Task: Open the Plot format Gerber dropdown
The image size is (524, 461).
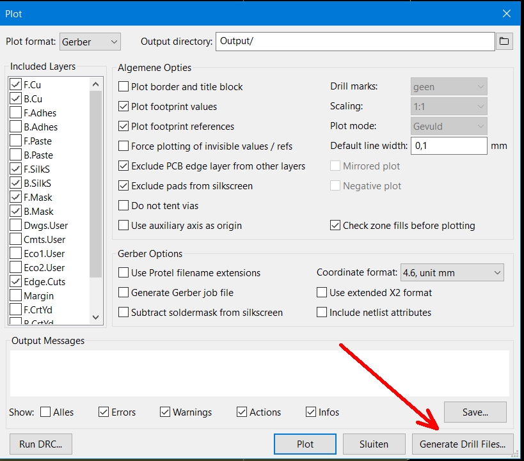Action: pyautogui.click(x=90, y=42)
